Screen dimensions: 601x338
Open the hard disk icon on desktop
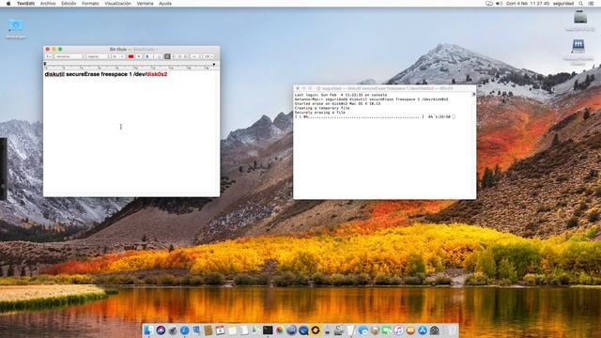point(580,18)
